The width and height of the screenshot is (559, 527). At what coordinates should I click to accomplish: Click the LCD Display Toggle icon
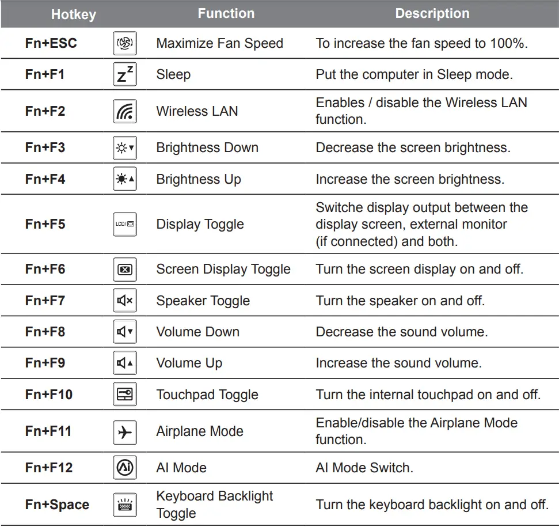[x=124, y=224]
